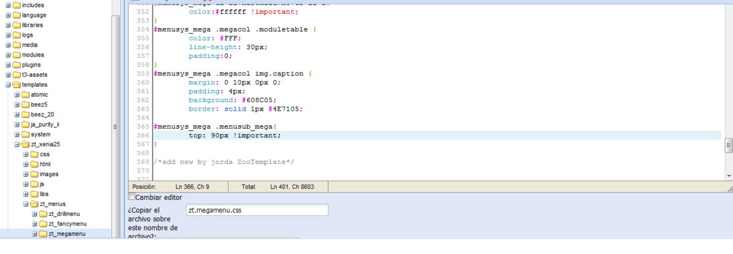Click the background: #608C05 line
This screenshot has height=254, width=733.
(233, 100)
